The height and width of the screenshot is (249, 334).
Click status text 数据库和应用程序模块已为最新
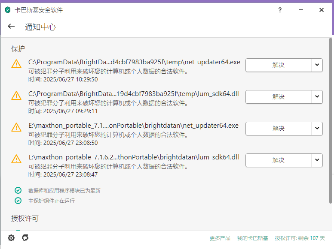[x=64, y=191]
